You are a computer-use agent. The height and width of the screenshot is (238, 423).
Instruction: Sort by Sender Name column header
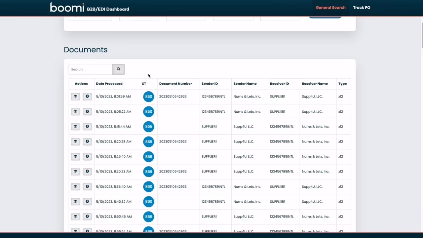(245, 84)
